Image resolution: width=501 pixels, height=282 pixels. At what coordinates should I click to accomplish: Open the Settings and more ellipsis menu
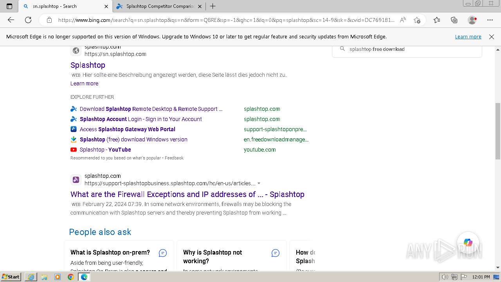[490, 20]
